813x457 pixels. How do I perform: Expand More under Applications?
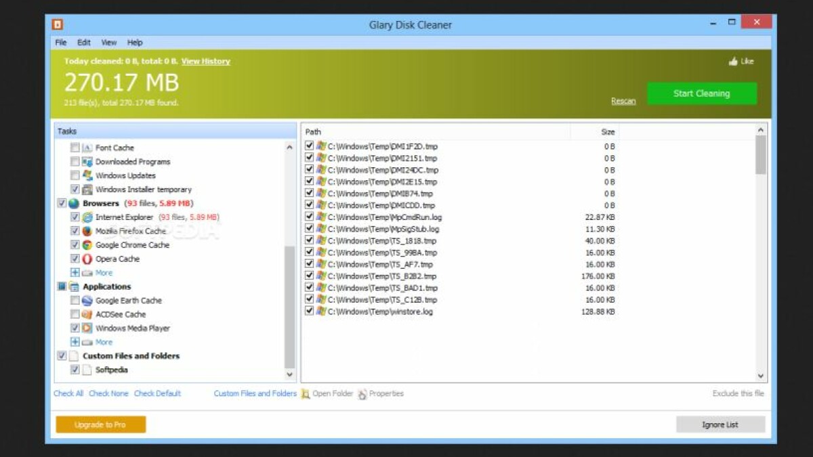(75, 342)
